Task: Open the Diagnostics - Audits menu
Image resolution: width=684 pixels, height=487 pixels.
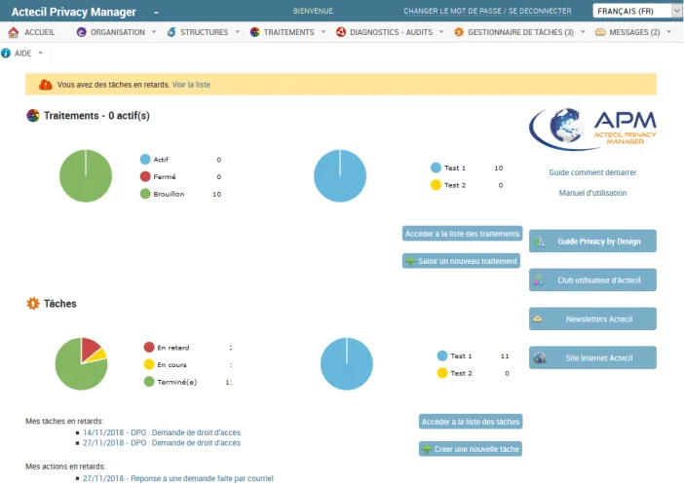Action: point(392,32)
